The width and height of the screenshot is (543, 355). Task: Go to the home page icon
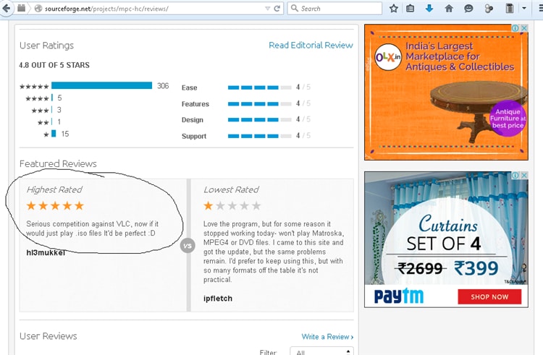pos(449,8)
